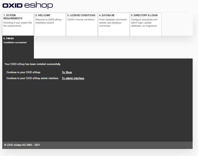The image size is (198, 156).
Task: Go to the Welcome step heading
Action: [43, 15]
